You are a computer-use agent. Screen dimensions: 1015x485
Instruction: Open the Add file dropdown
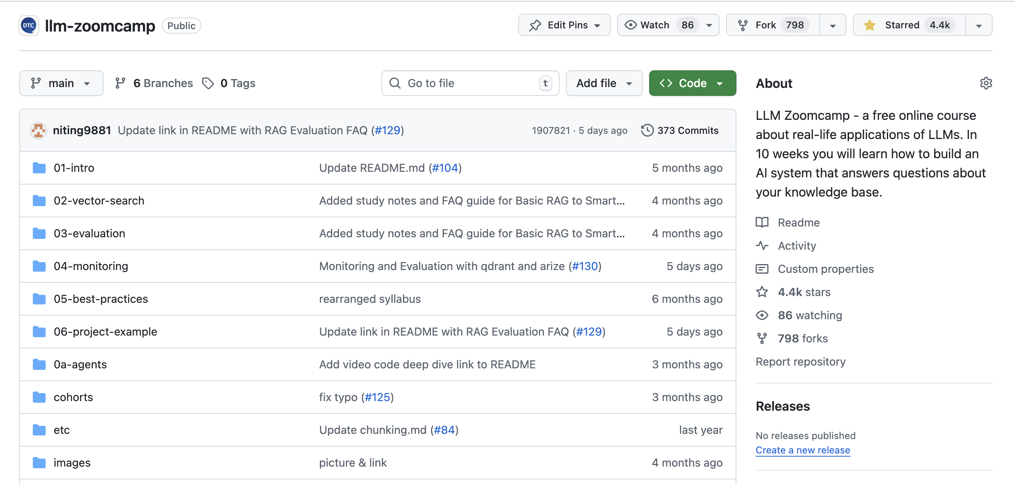click(x=604, y=83)
